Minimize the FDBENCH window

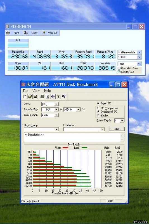point(129,27)
